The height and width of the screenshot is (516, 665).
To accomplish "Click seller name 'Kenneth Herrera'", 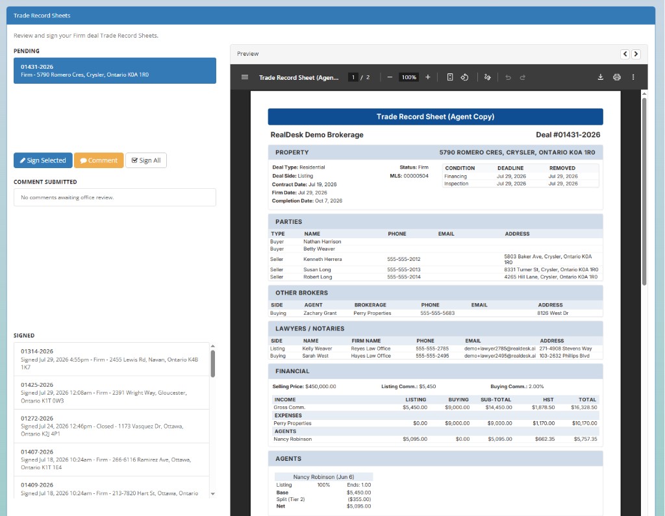I will (322, 259).
